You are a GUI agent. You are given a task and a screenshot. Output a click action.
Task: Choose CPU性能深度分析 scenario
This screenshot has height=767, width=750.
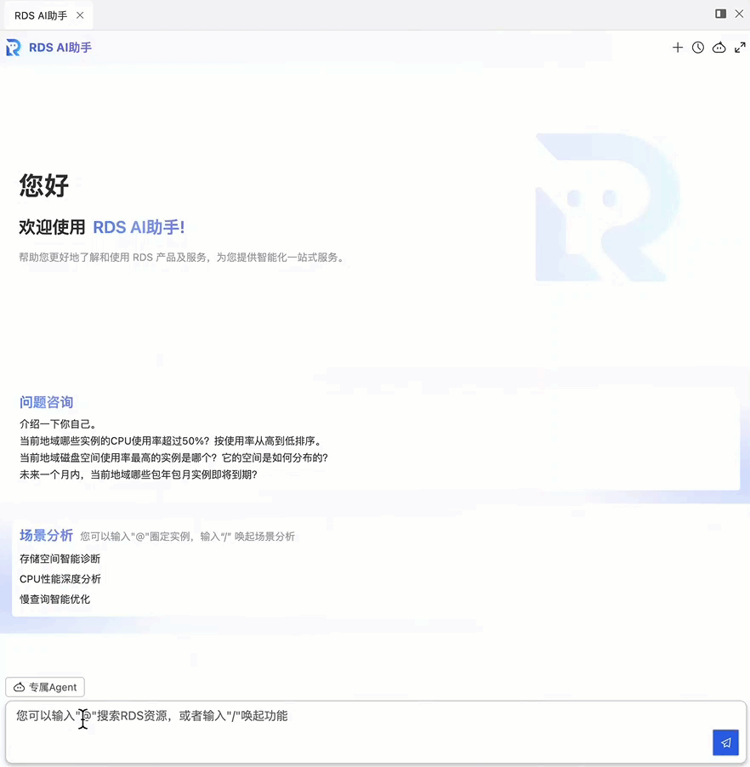(60, 579)
